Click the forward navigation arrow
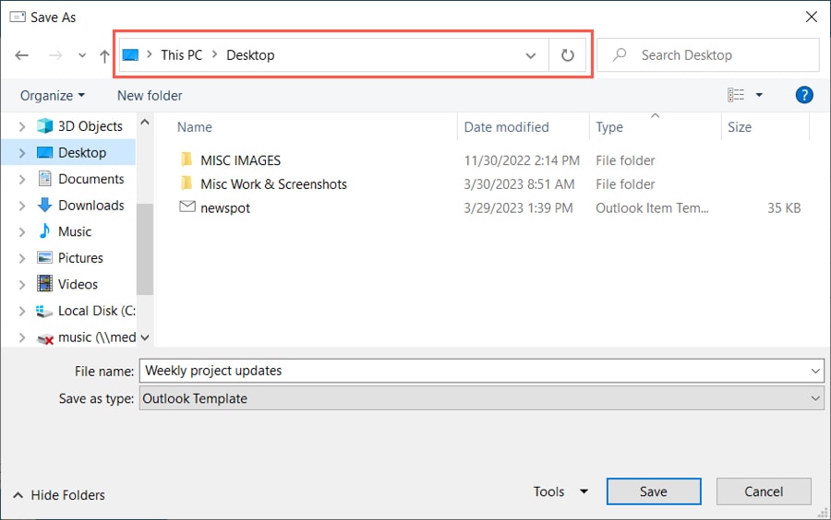831x520 pixels. pyautogui.click(x=55, y=55)
